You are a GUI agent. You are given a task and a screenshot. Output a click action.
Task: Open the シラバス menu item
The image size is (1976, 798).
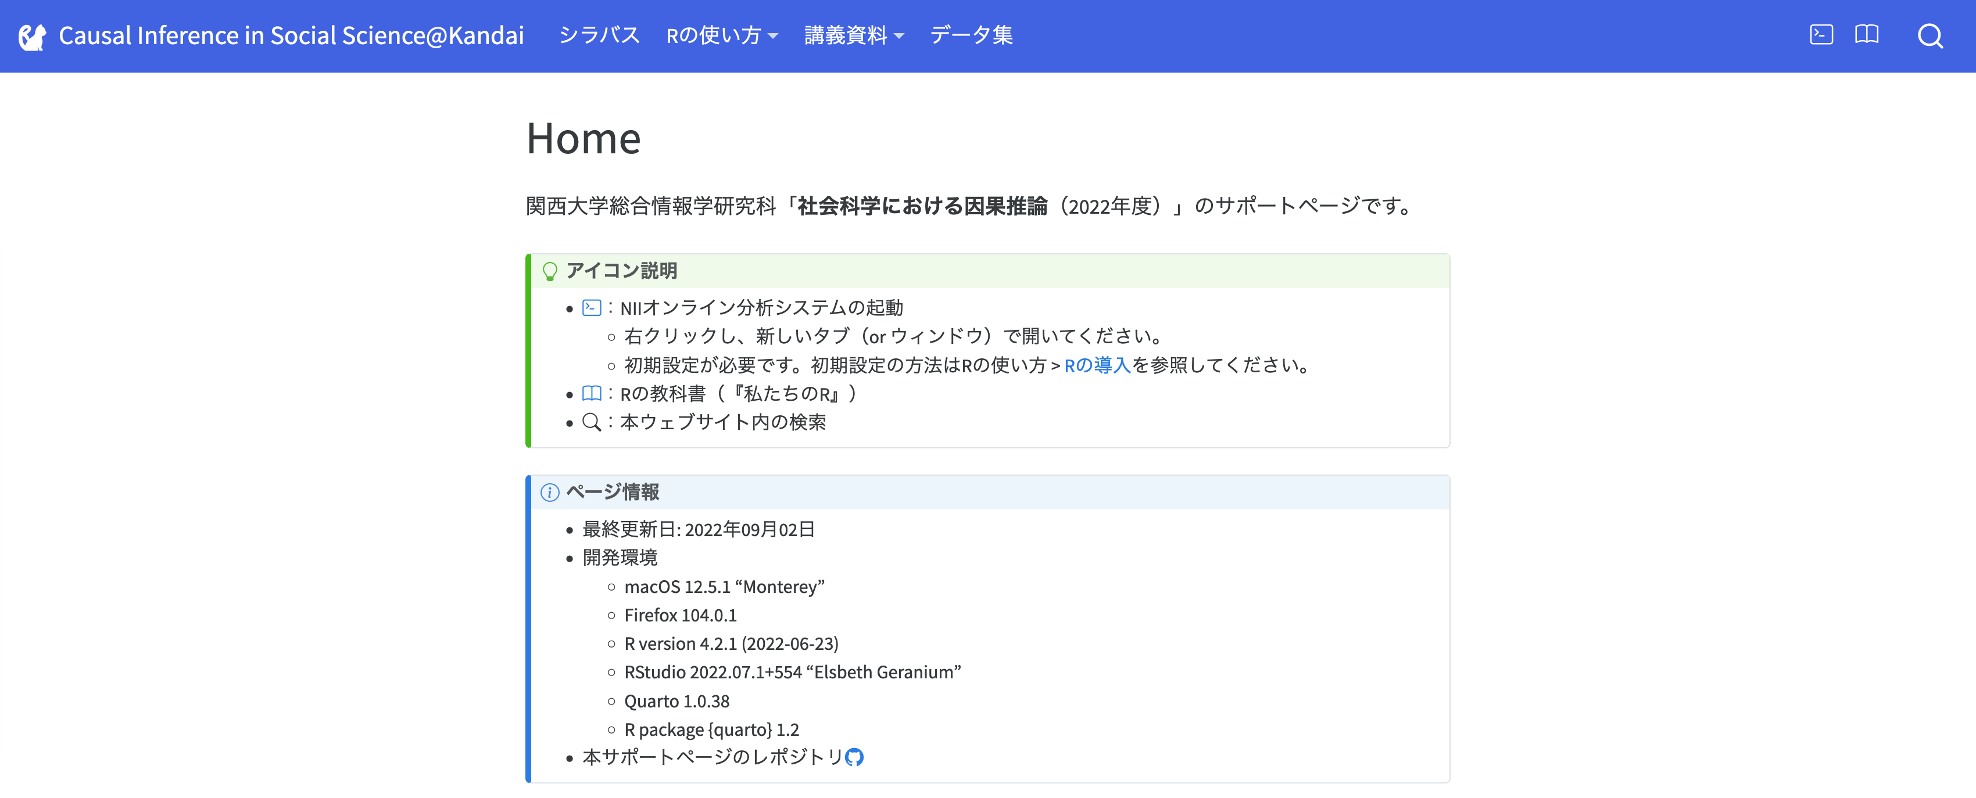[x=599, y=36]
